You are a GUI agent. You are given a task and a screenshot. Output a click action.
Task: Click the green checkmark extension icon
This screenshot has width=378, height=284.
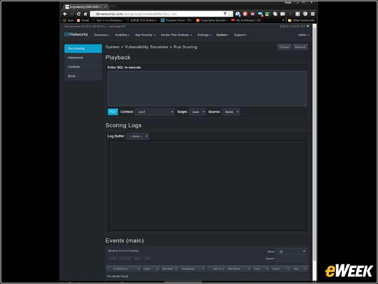pyautogui.click(x=267, y=14)
